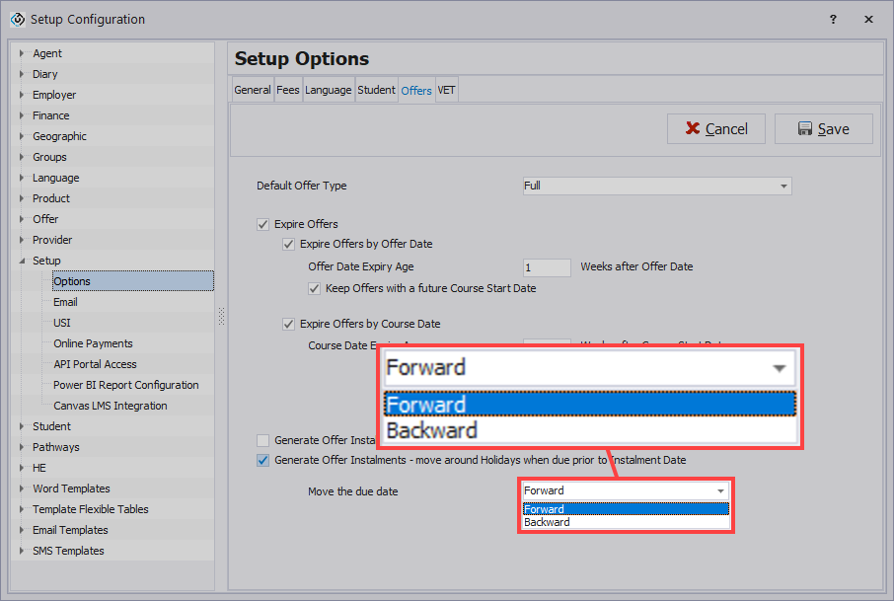Click the help question mark icon
Image resolution: width=894 pixels, height=601 pixels.
834,19
